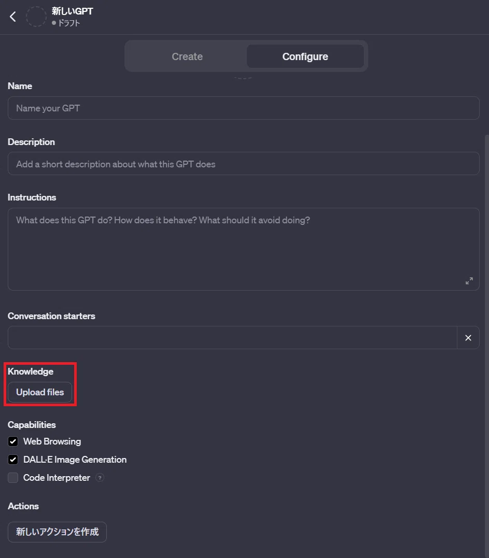Remove the conversation starter with the X
Screen dimensions: 489x558
coord(468,338)
